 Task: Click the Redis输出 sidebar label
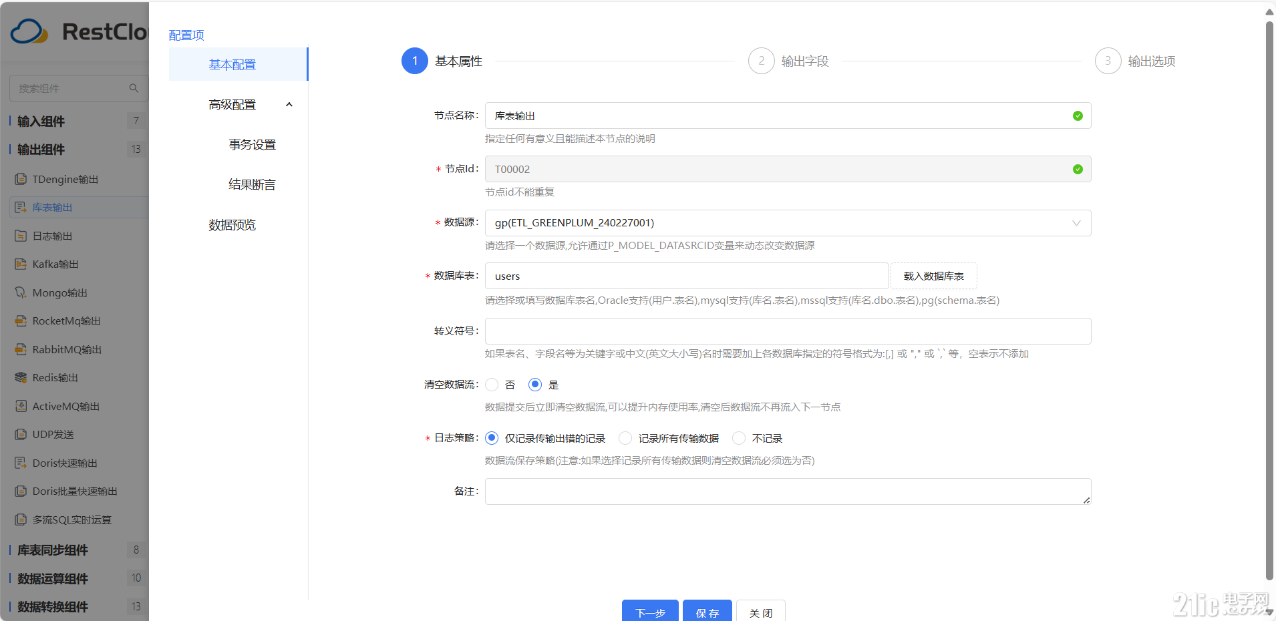pyautogui.click(x=55, y=377)
